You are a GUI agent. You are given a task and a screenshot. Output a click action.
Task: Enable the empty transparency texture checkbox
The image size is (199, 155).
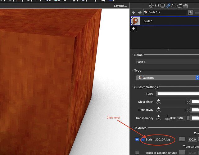point(137,153)
